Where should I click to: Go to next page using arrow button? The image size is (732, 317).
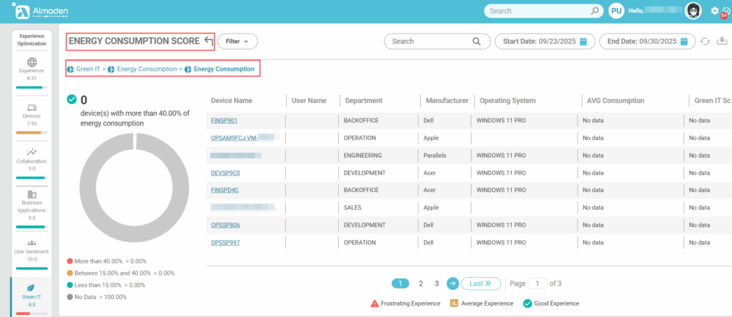click(452, 283)
